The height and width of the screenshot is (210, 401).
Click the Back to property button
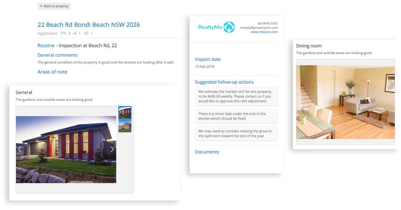point(54,6)
